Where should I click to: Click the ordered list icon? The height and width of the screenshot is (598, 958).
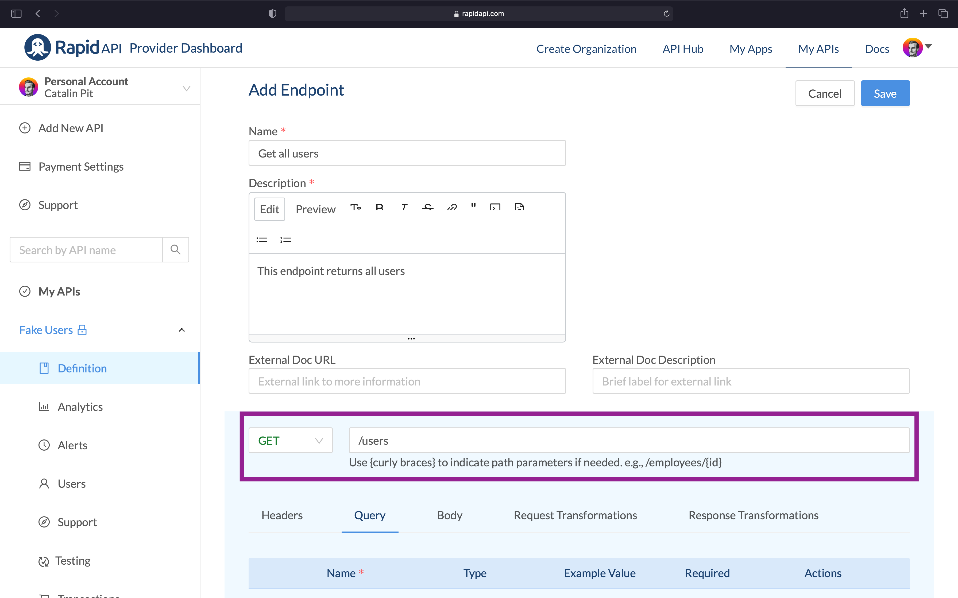point(285,240)
